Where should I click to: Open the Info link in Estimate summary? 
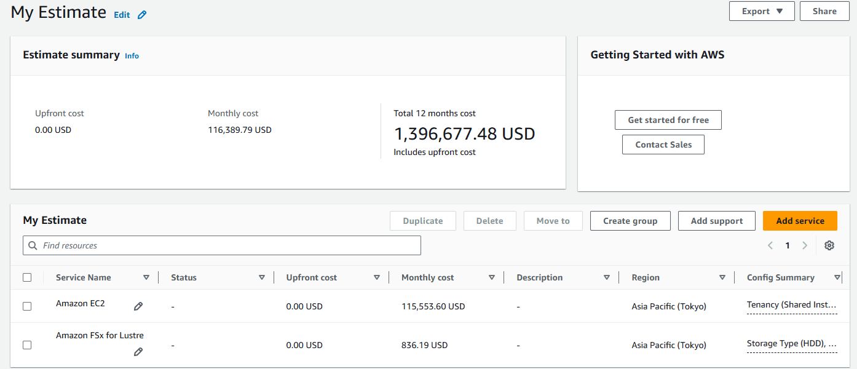[132, 56]
